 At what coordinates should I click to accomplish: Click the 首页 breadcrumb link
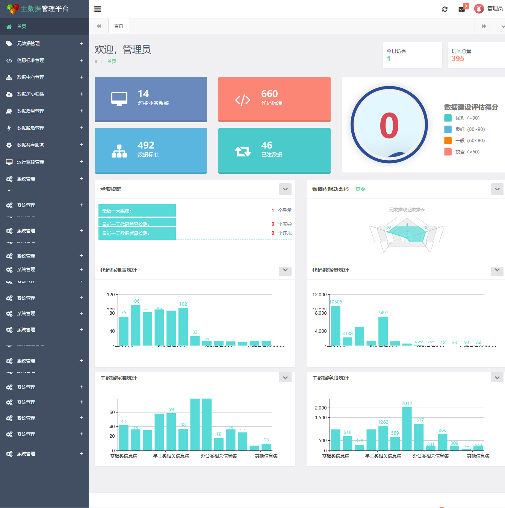click(x=112, y=62)
